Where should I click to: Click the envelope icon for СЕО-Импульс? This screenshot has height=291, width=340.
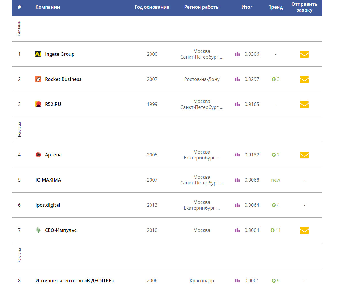[304, 230]
